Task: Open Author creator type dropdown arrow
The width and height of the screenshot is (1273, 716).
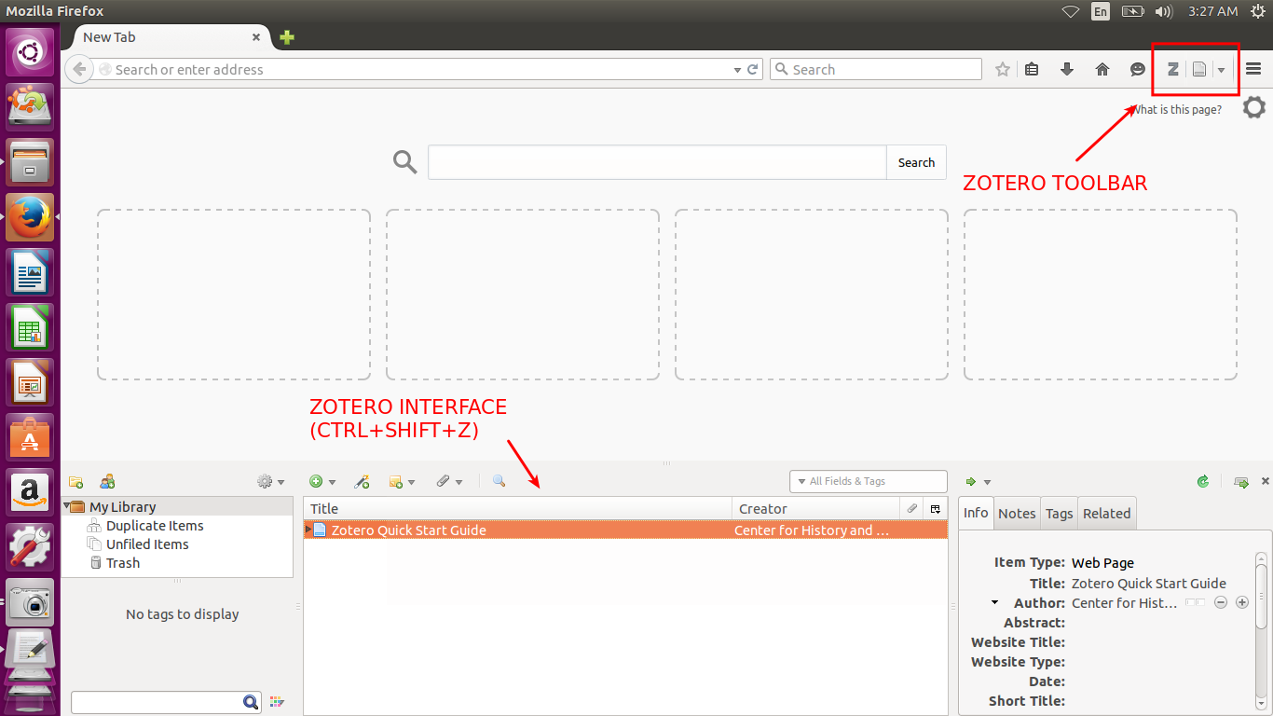Action: pos(996,603)
